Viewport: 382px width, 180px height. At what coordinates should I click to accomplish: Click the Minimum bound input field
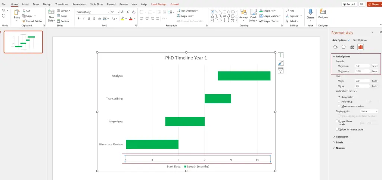[362, 66]
